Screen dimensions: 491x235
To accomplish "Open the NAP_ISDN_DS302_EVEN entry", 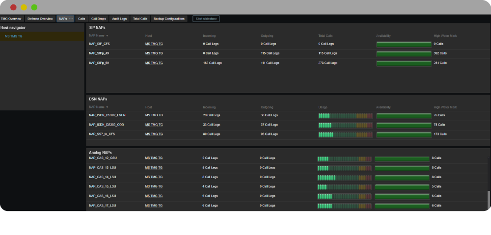I will [x=107, y=115].
